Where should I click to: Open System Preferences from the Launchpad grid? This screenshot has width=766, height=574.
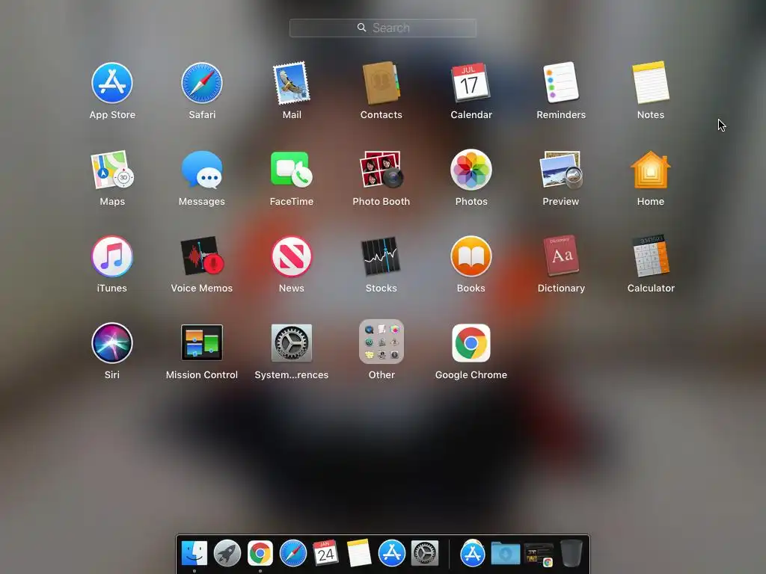coord(292,342)
